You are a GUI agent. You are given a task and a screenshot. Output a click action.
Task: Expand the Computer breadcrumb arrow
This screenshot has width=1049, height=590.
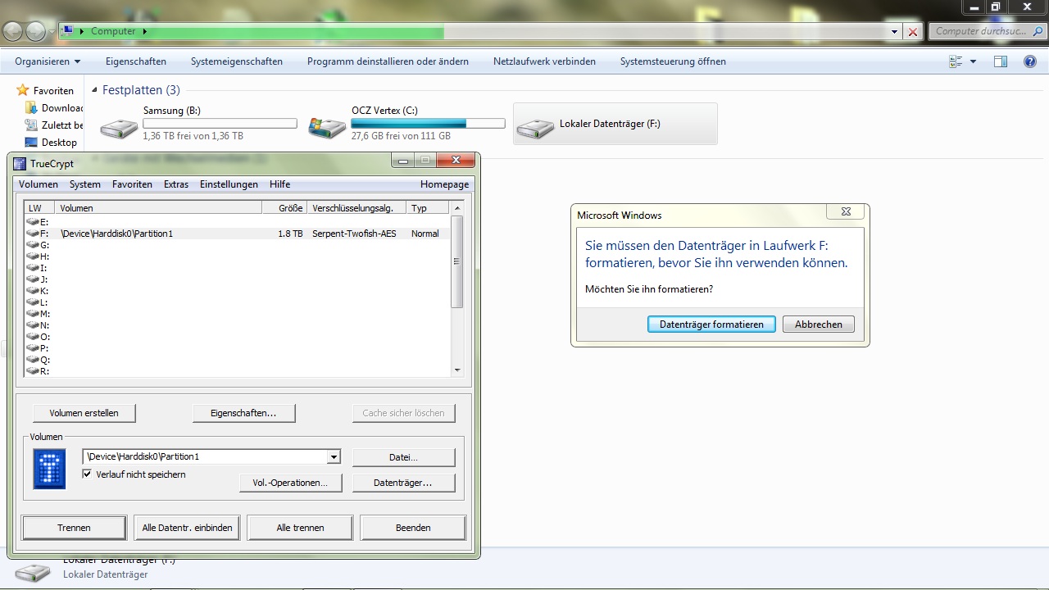[145, 31]
